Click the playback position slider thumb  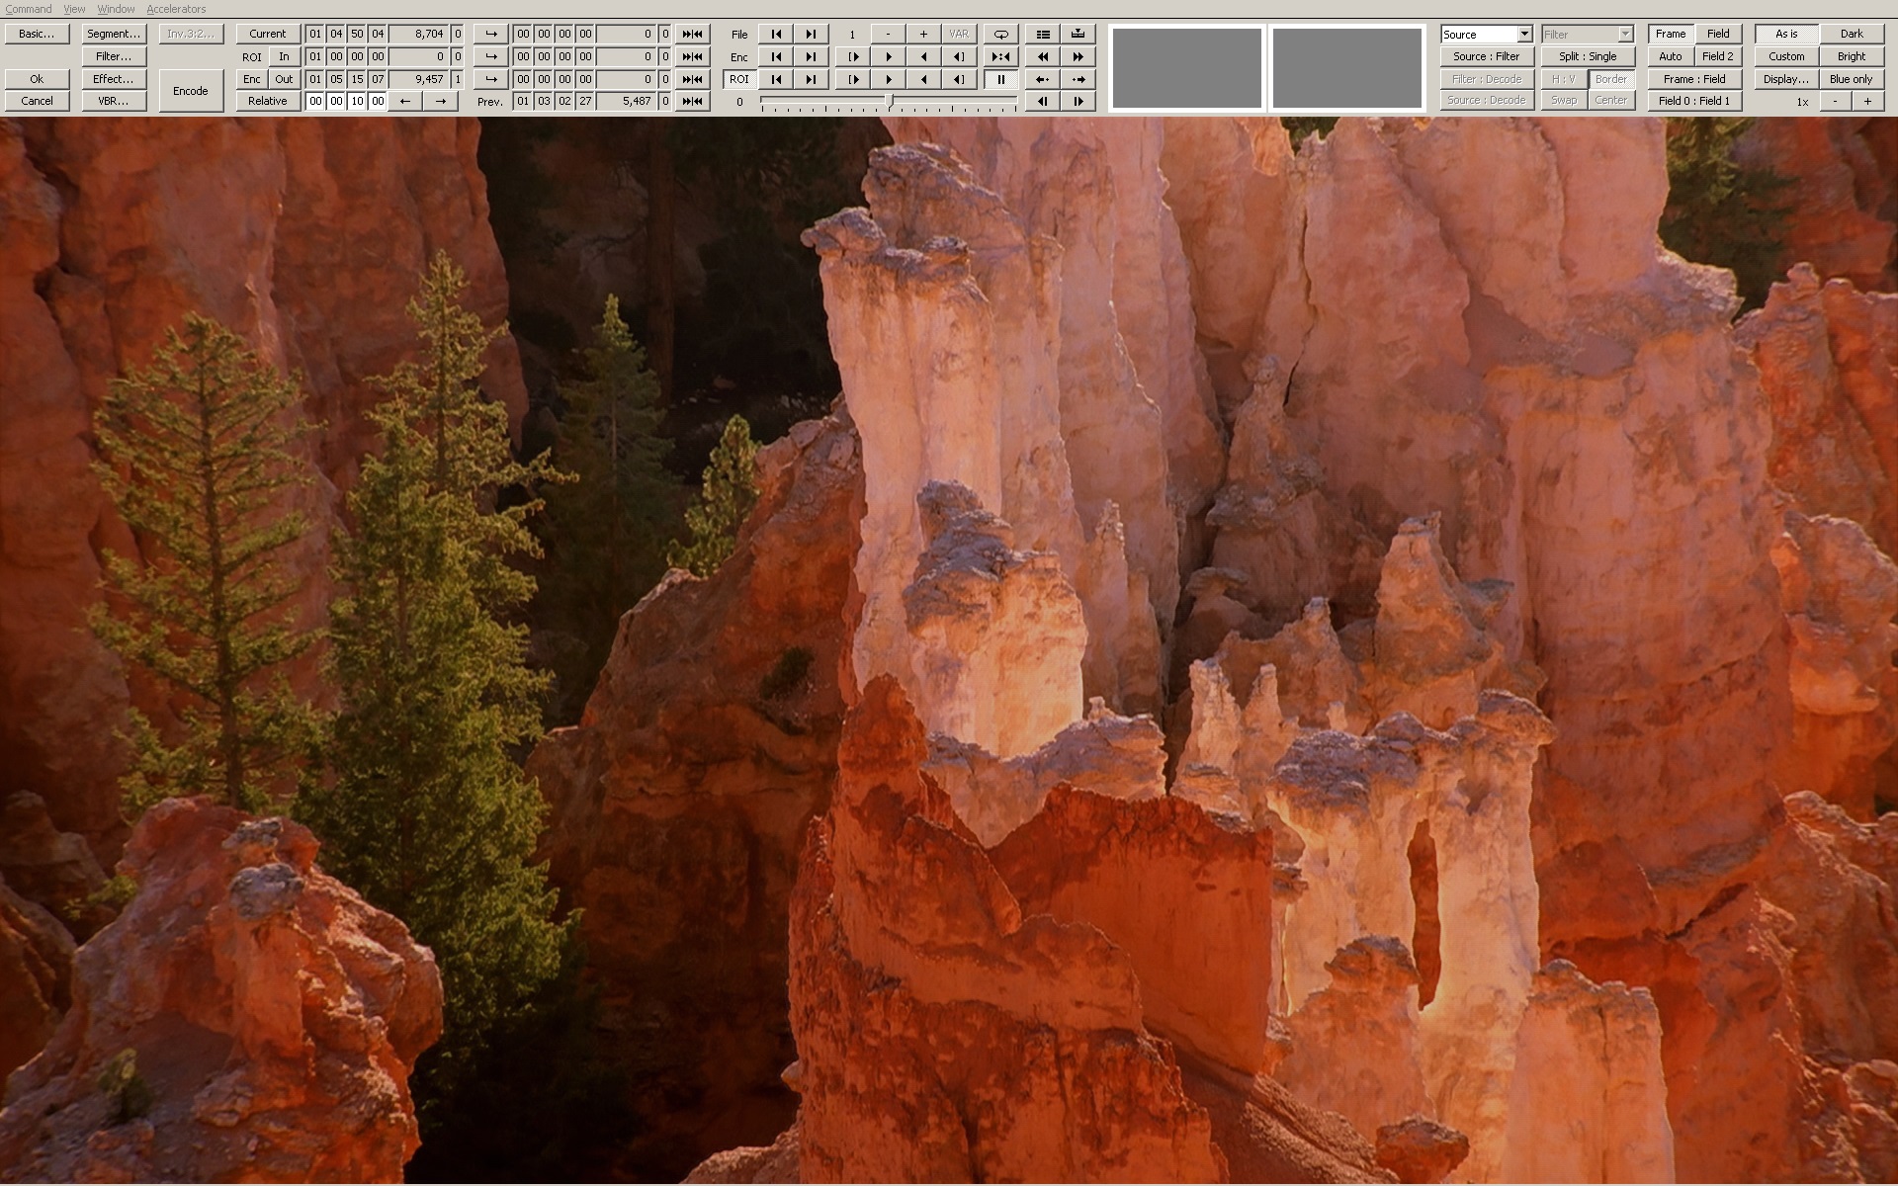[890, 101]
